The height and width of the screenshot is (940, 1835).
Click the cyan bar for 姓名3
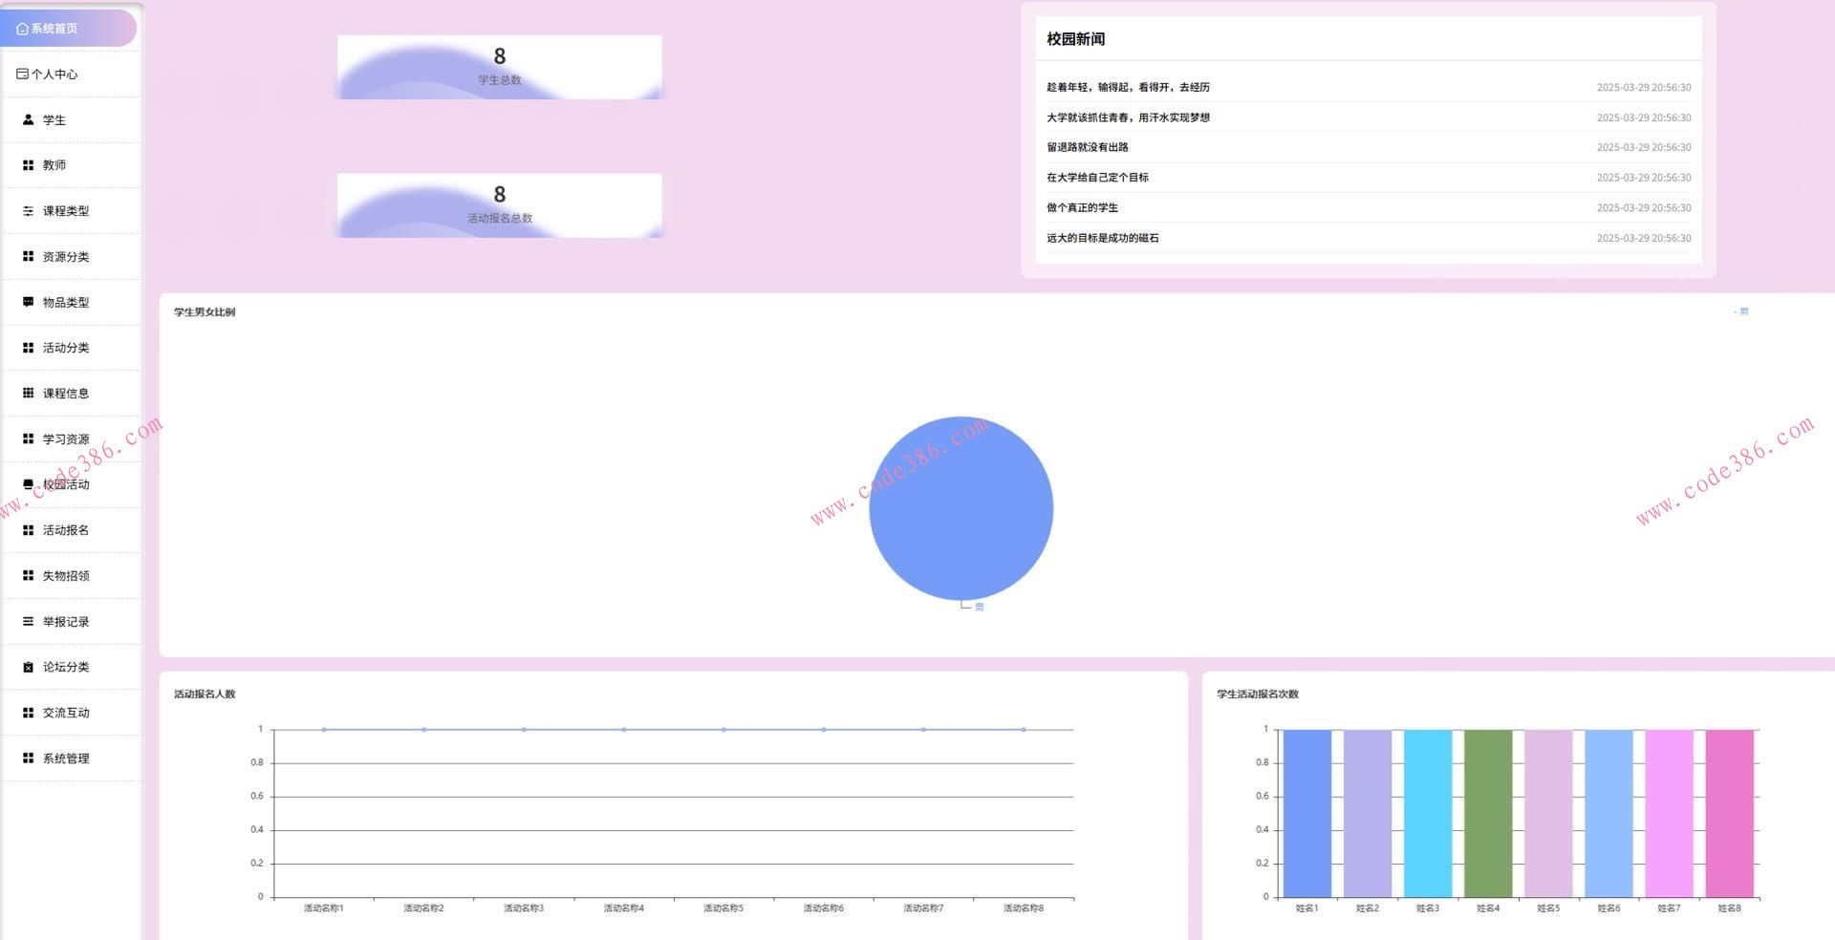[1428, 813]
